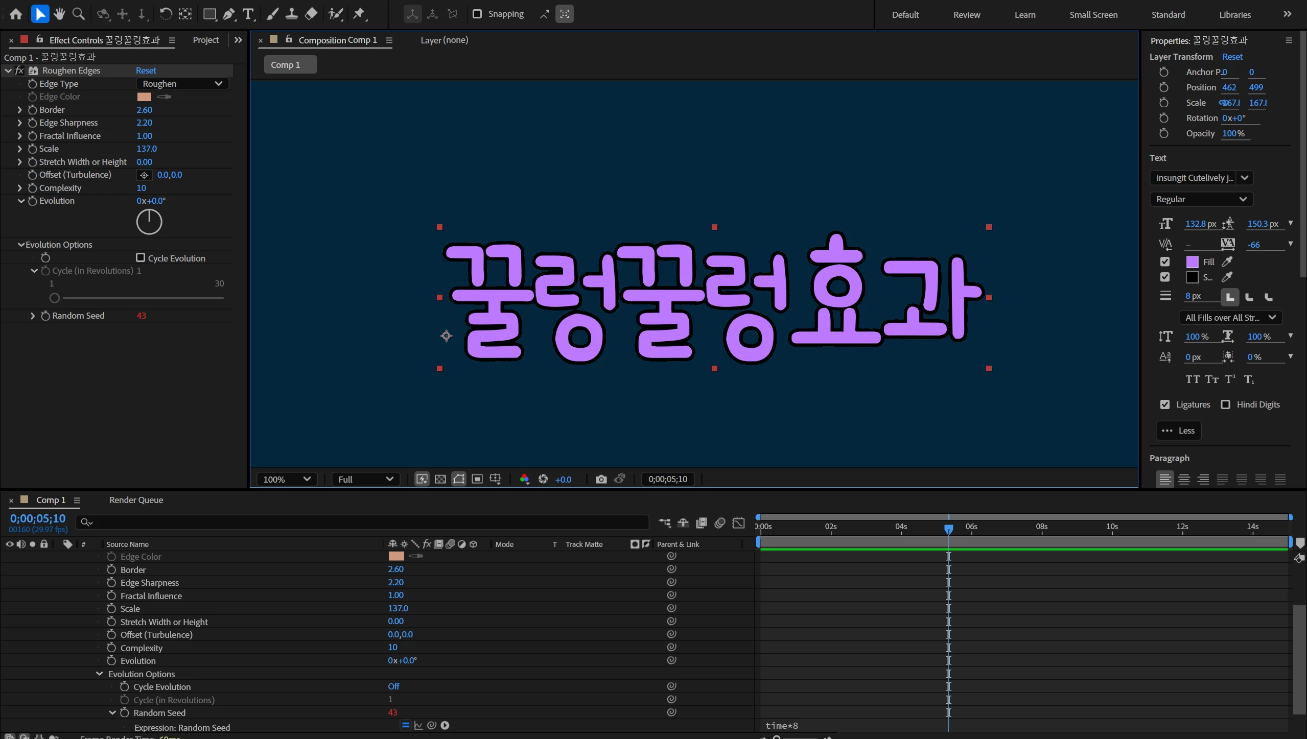Expand the Border property in Effect Controls
This screenshot has width=1307, height=739.
click(19, 110)
